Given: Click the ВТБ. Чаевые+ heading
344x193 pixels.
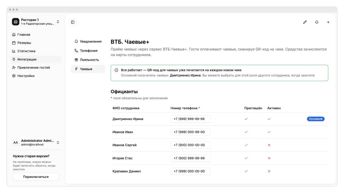Looking at the screenshot, I should click(130, 42).
